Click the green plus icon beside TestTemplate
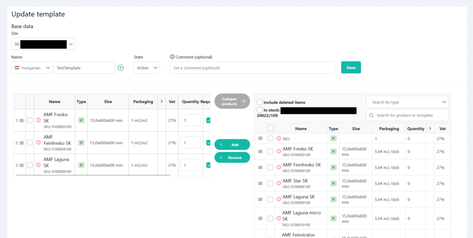The height and width of the screenshot is (238, 473). pos(121,68)
